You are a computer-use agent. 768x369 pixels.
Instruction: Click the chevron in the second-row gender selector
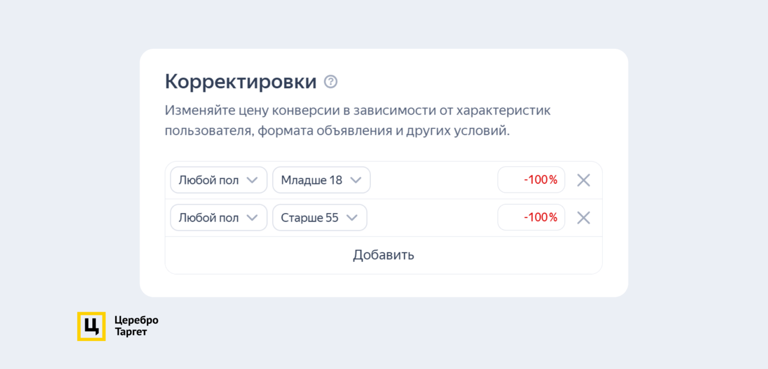252,218
